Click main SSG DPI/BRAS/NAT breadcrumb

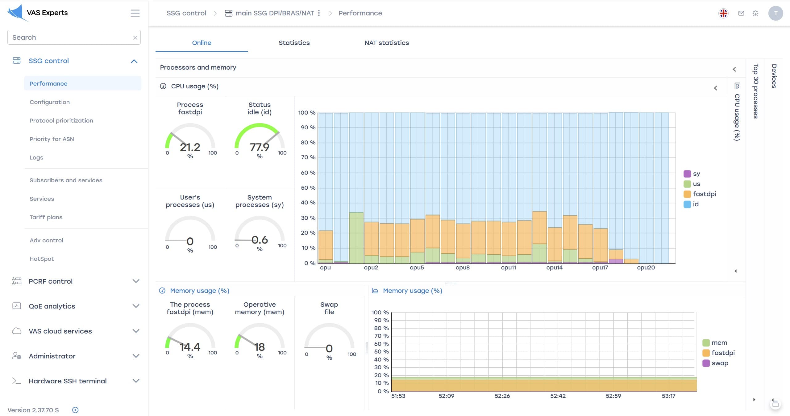point(275,13)
